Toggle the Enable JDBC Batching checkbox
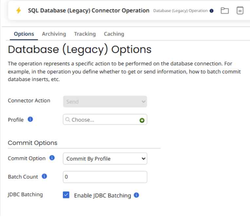 coord(66,195)
